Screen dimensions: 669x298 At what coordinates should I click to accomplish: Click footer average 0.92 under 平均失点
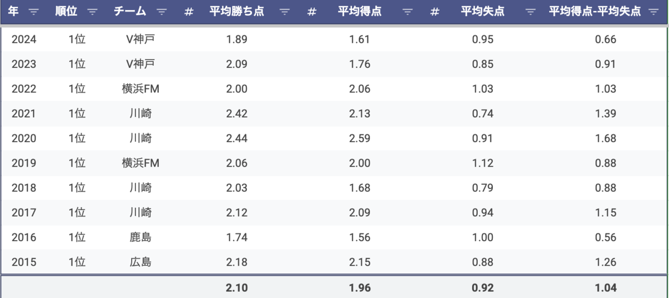[483, 288]
